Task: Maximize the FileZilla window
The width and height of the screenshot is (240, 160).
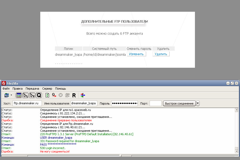Action: [232, 83]
